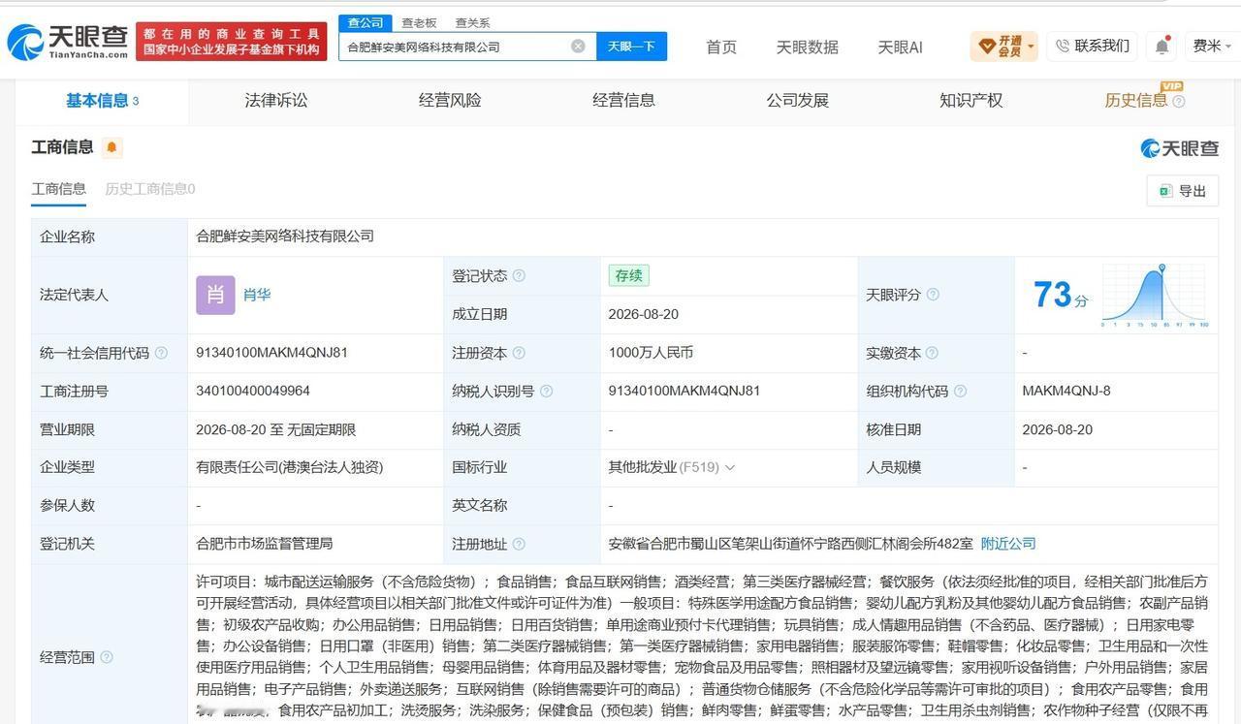This screenshot has width=1241, height=724.
Task: Open help icon beside 历史信息 tab
Action: (1179, 101)
